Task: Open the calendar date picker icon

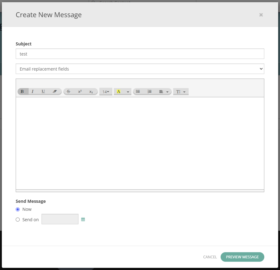Action: 83,219
